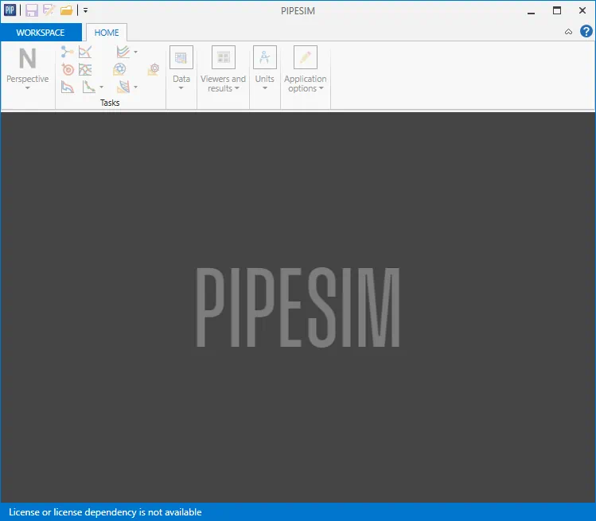This screenshot has height=521, width=596.
Task: Maximize the PIPESIM window
Action: coord(557,10)
